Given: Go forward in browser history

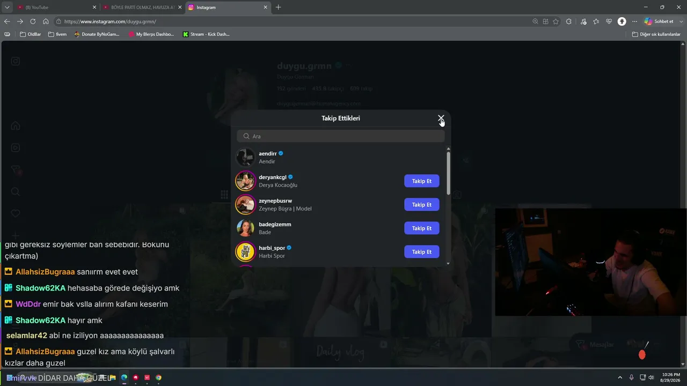Looking at the screenshot, I should [x=20, y=21].
